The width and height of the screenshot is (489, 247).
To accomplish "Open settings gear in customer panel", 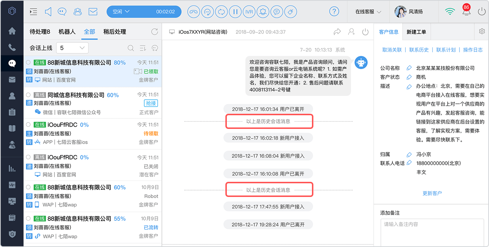I will point(482,31).
